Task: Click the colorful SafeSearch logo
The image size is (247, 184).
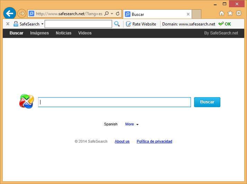Action: 27,101
